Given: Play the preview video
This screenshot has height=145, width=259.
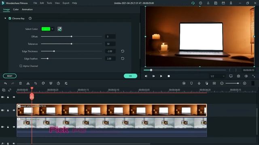Looking at the screenshot, I should coord(161,76).
